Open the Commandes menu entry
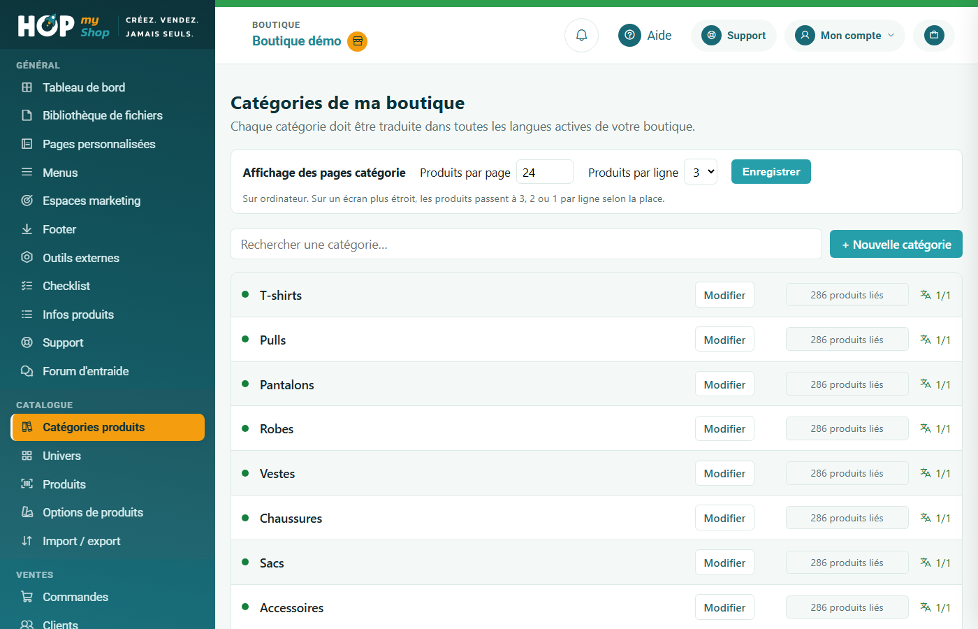Screen dimensions: 978x629 [108, 597]
